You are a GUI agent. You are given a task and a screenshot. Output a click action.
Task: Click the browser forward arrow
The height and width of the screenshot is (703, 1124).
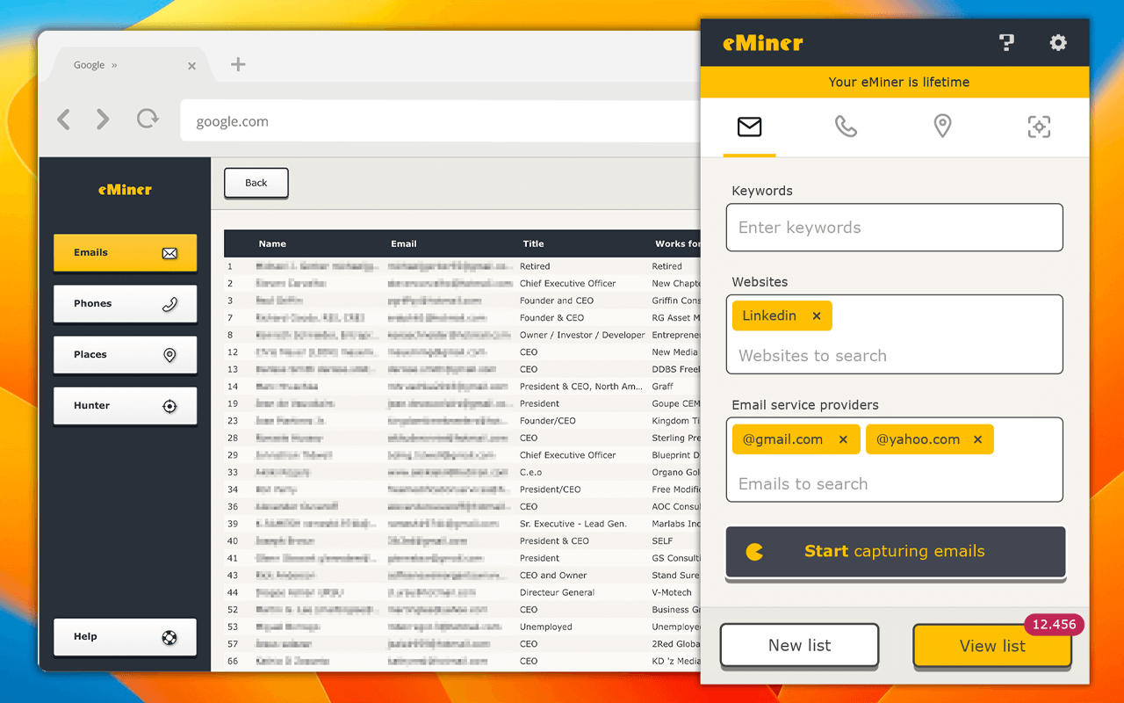[x=103, y=120]
